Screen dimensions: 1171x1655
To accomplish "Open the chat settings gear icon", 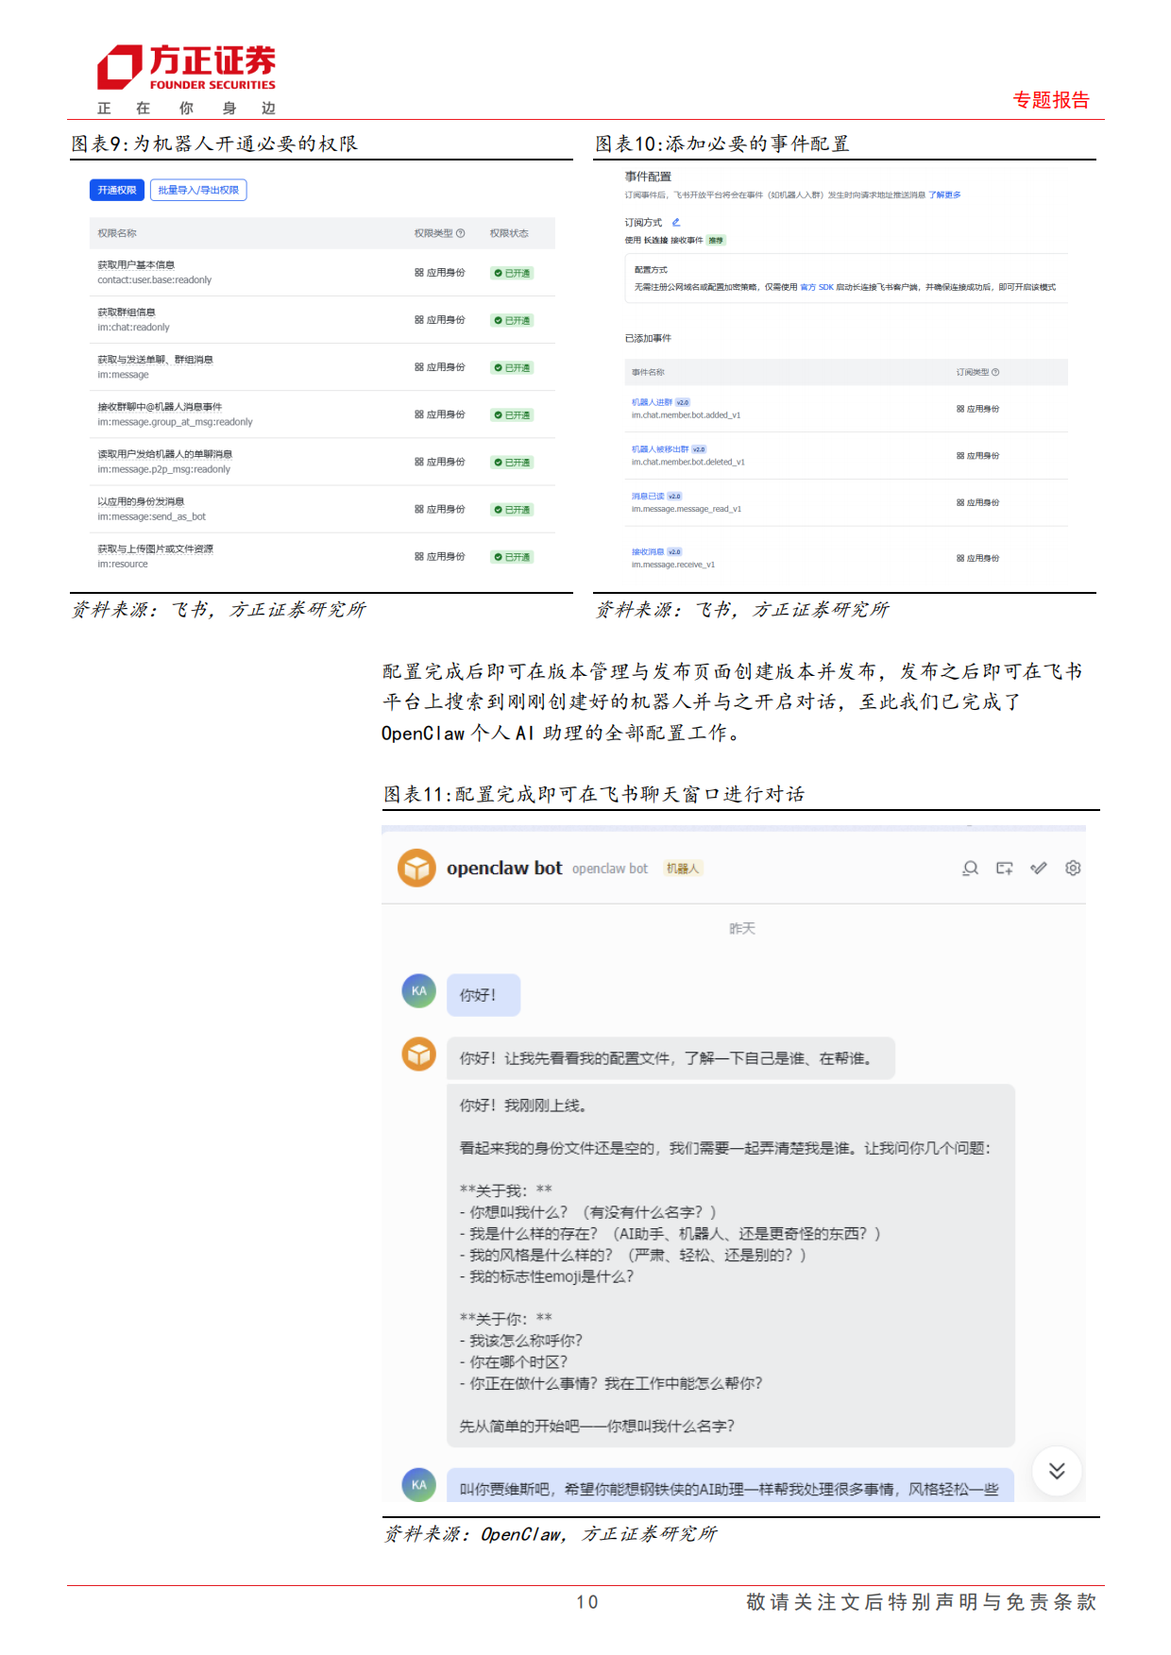I will click(x=1073, y=869).
